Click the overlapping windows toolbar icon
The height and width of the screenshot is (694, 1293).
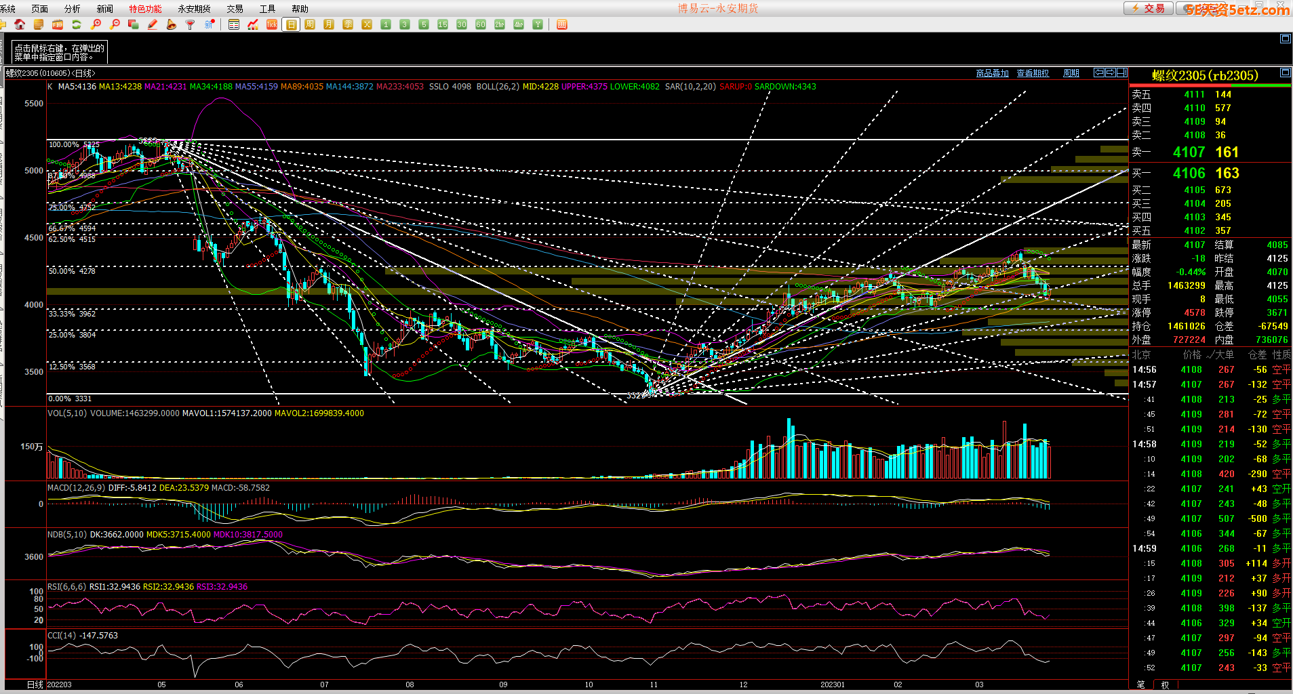[134, 24]
